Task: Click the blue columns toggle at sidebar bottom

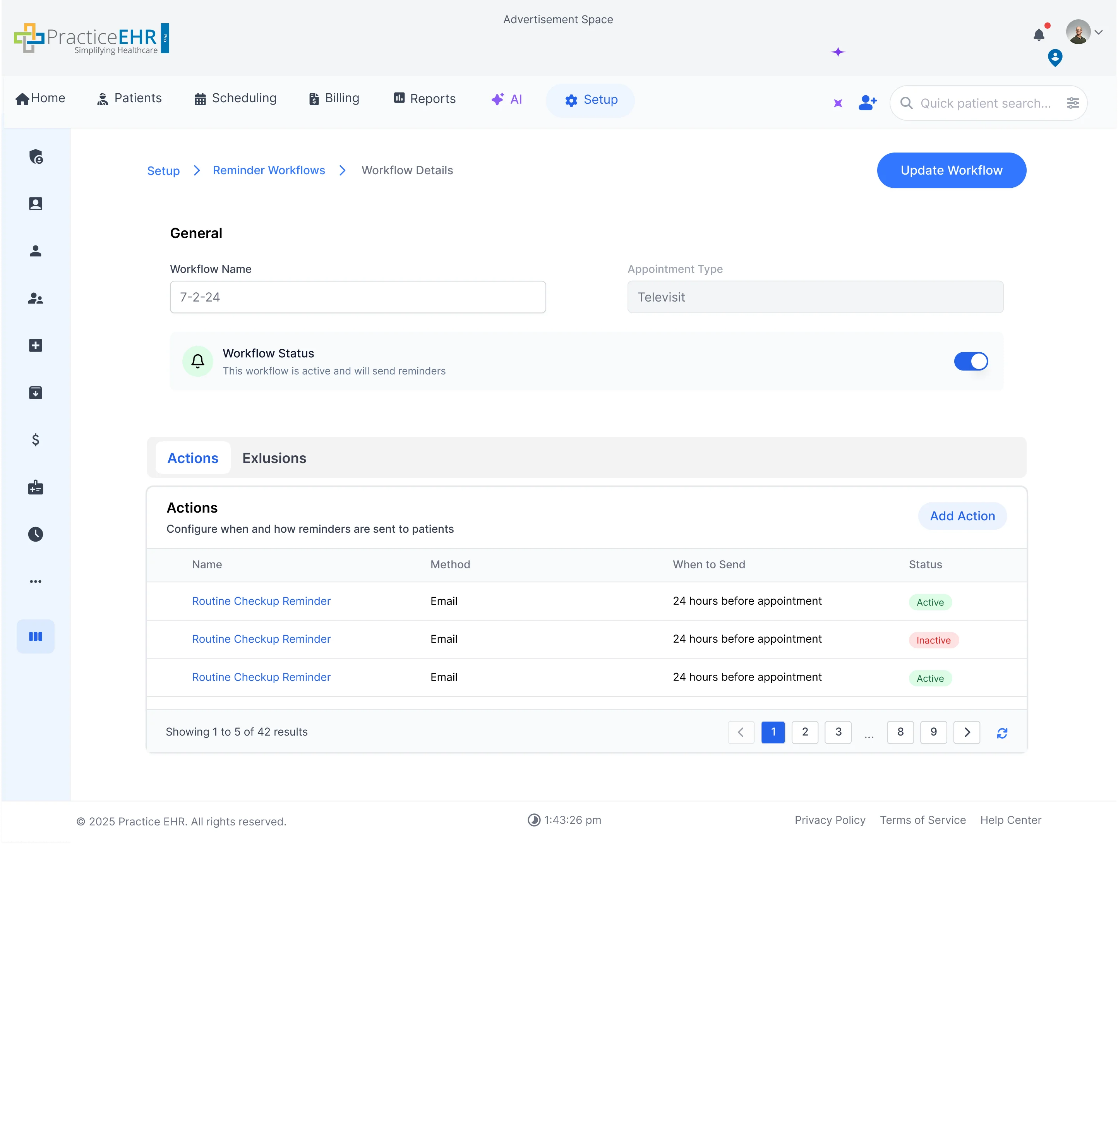Action: tap(36, 636)
